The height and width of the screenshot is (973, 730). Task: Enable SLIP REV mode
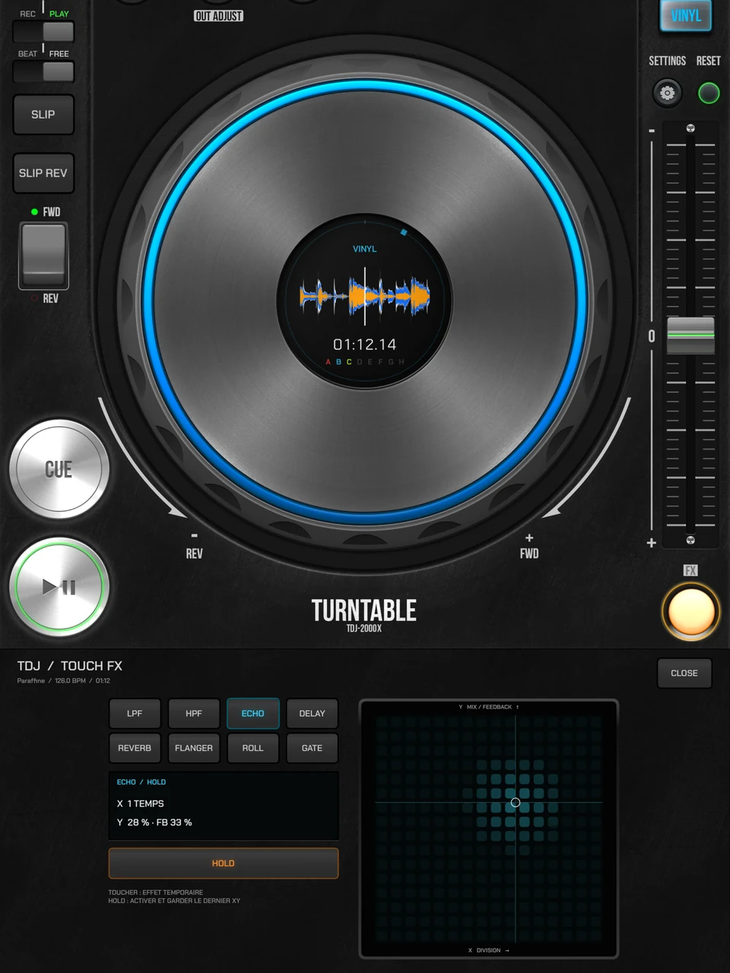tap(43, 173)
